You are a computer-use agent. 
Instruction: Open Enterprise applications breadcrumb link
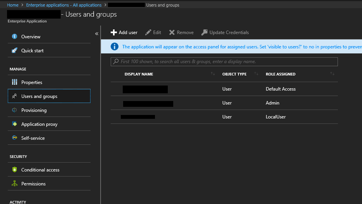click(64, 5)
